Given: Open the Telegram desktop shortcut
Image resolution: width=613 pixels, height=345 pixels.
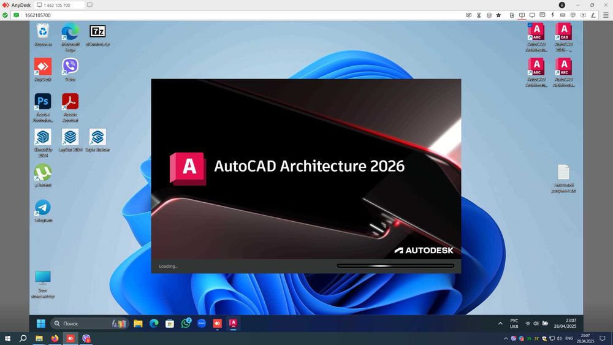Looking at the screenshot, I should (43, 211).
